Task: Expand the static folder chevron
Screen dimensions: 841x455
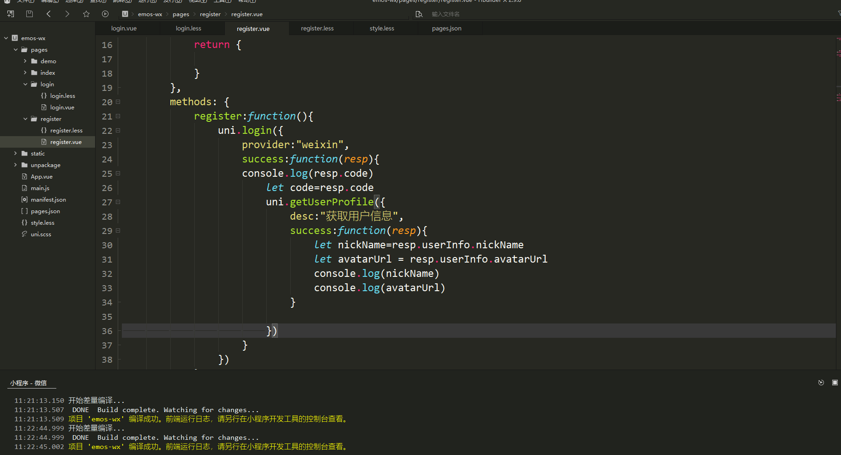Action: coord(16,153)
